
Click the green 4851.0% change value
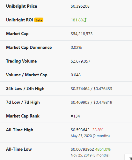(x=103, y=149)
